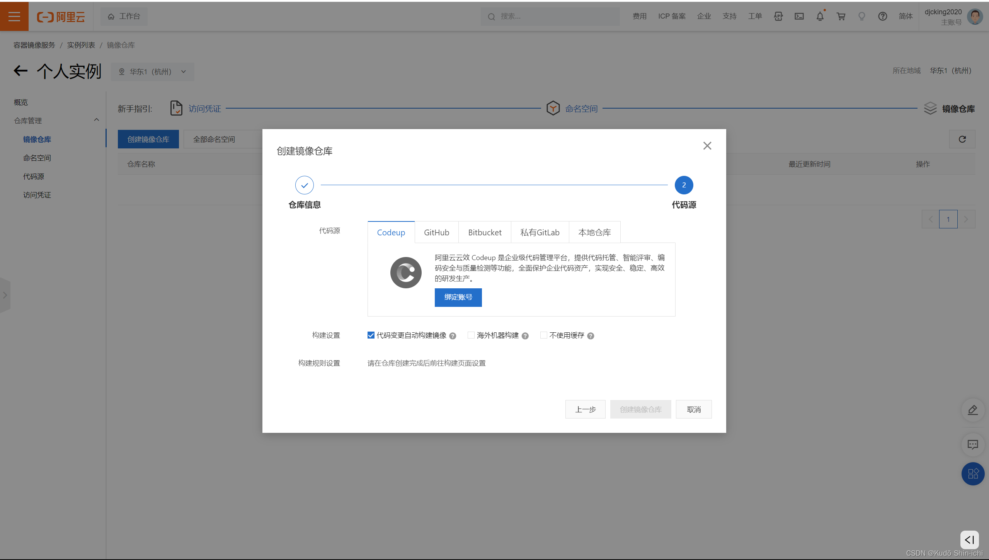989x560 pixels.
Task: Click the 访问凭证 document guide icon
Action: [x=176, y=108]
